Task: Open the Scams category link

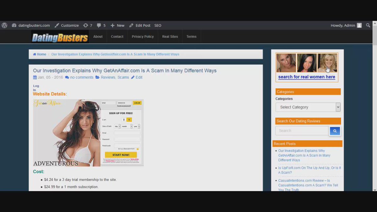Action: (x=123, y=77)
